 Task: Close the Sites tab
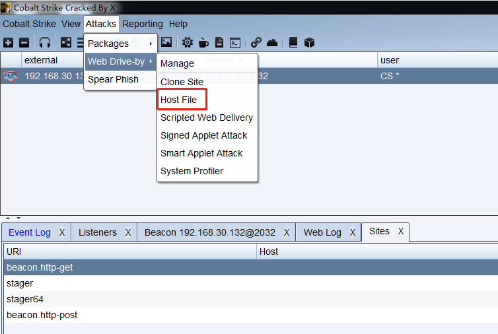pos(401,231)
